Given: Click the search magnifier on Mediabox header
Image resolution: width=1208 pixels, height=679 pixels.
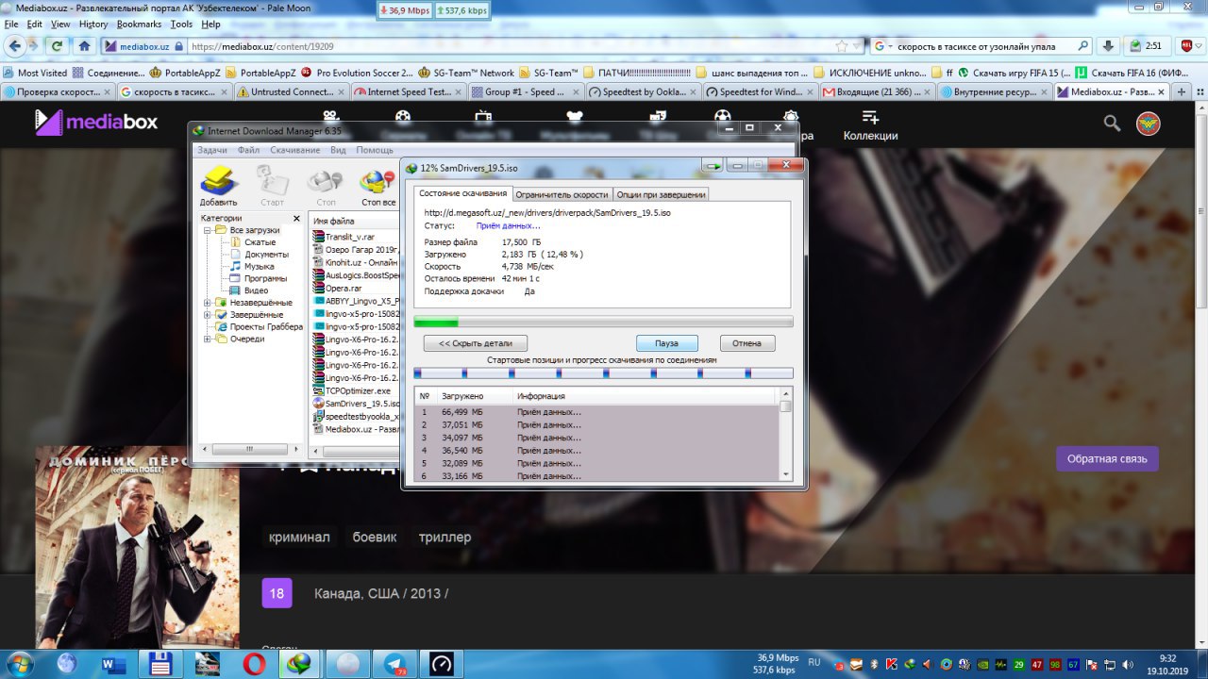Looking at the screenshot, I should click(1112, 123).
